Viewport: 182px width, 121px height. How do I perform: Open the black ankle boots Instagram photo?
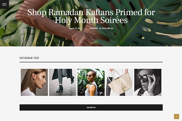point(63,82)
